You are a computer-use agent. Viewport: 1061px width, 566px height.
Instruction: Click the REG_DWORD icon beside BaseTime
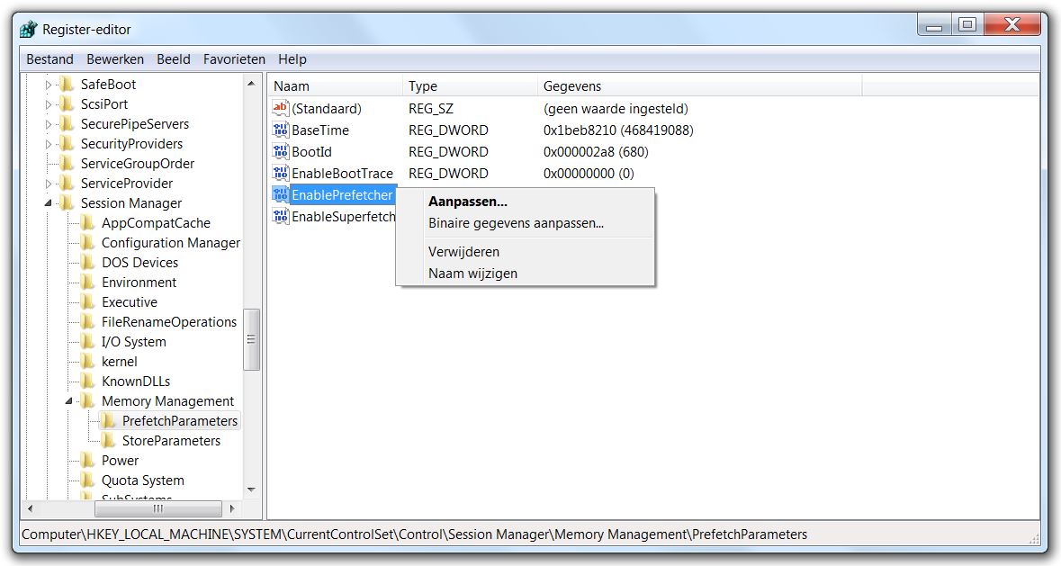coord(280,130)
